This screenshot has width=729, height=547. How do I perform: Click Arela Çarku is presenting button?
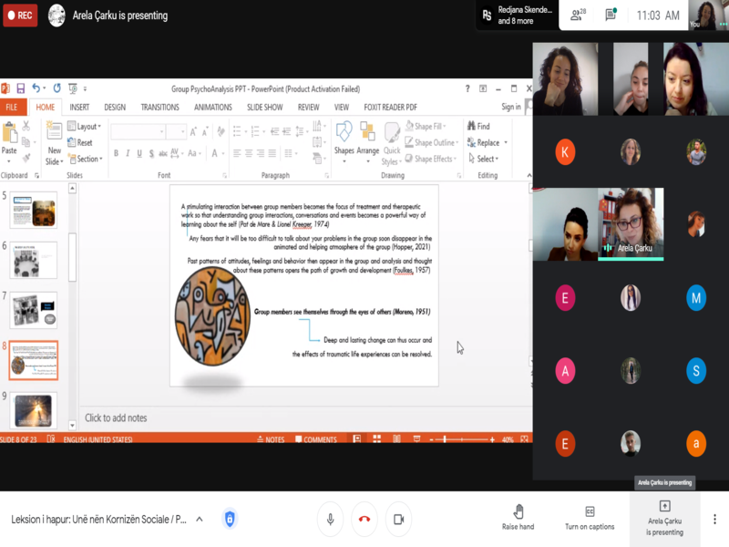click(665, 518)
